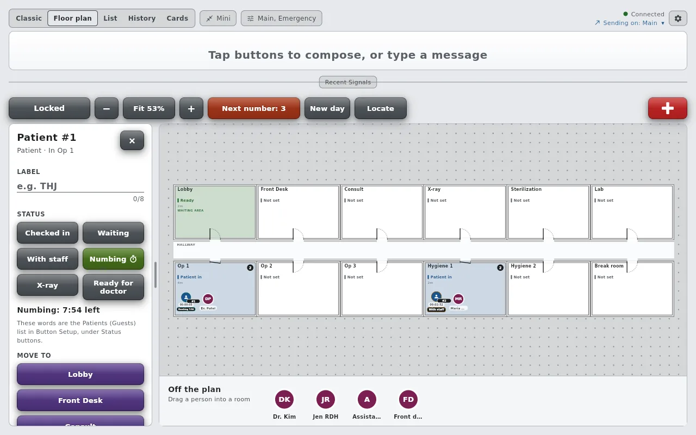The image size is (696, 435).
Task: Close the Patient #1 panel
Action: coord(132,140)
